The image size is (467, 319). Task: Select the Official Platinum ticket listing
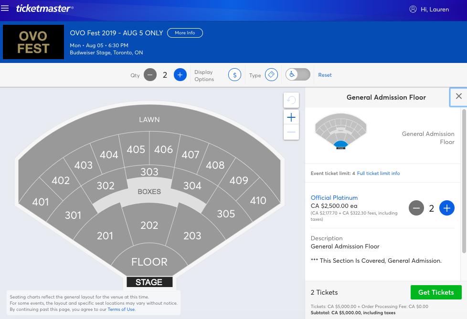coord(334,197)
